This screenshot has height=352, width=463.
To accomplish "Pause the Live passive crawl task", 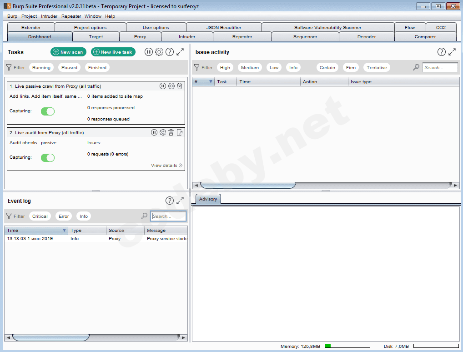I will tap(163, 86).
